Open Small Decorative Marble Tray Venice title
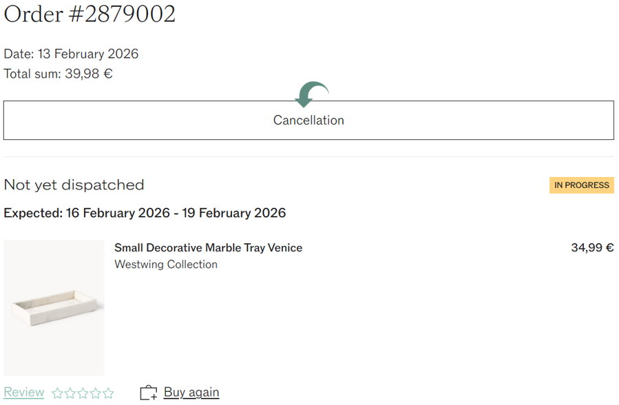The width and height of the screenshot is (619, 405). (x=209, y=247)
